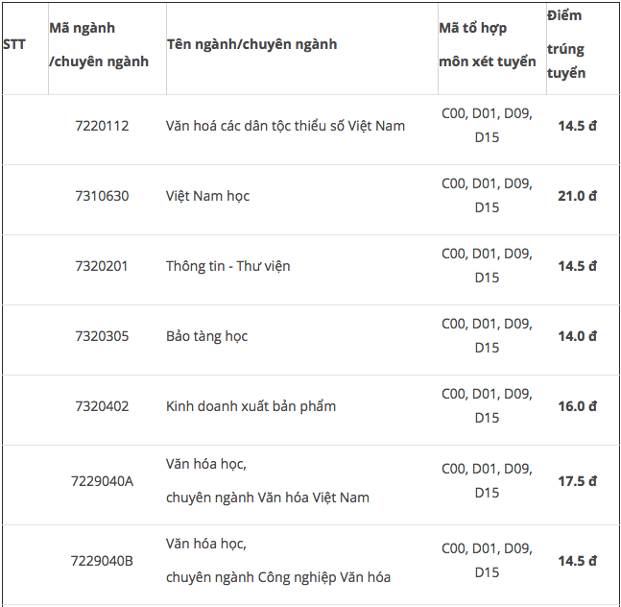Select major code 7229040A

click(x=102, y=481)
